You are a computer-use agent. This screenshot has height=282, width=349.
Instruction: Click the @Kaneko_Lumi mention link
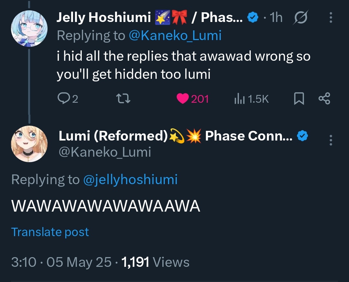coord(175,36)
